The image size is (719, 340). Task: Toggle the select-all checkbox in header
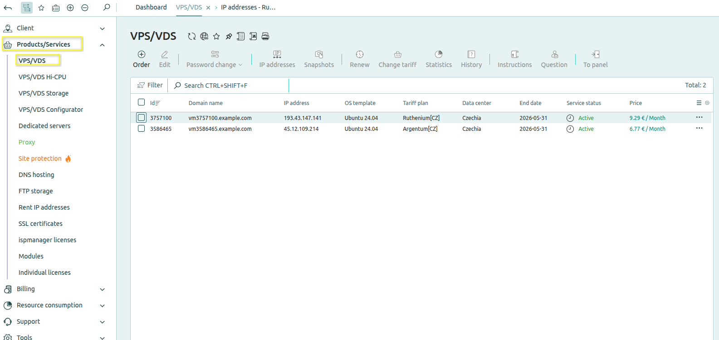(x=142, y=102)
